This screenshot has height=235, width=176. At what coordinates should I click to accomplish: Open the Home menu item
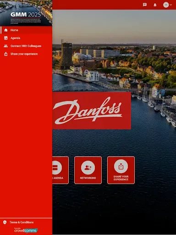pos(26,30)
